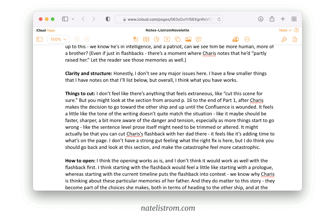Viewport: 335px width, 222px height.
Task: Insert a chart
Action: click(x=157, y=39)
